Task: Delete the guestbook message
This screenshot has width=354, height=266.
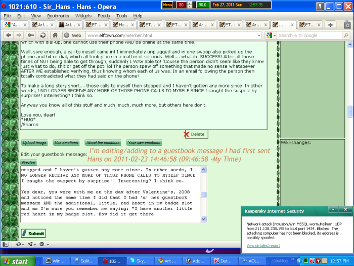Action: [196, 134]
